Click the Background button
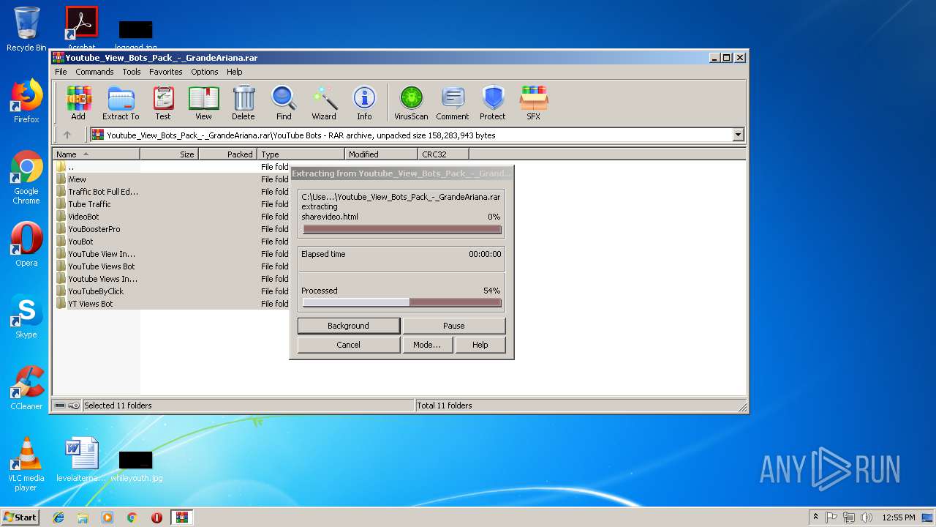Image resolution: width=936 pixels, height=527 pixels. (348, 326)
